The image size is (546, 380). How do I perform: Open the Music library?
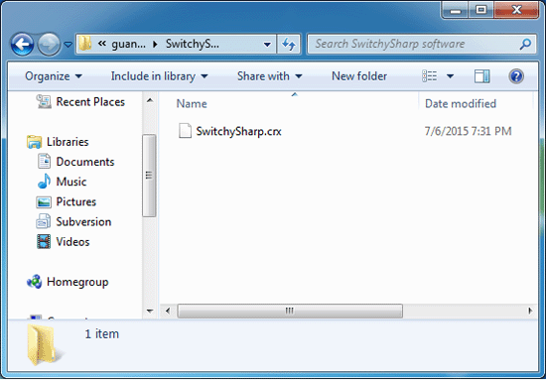tap(71, 182)
